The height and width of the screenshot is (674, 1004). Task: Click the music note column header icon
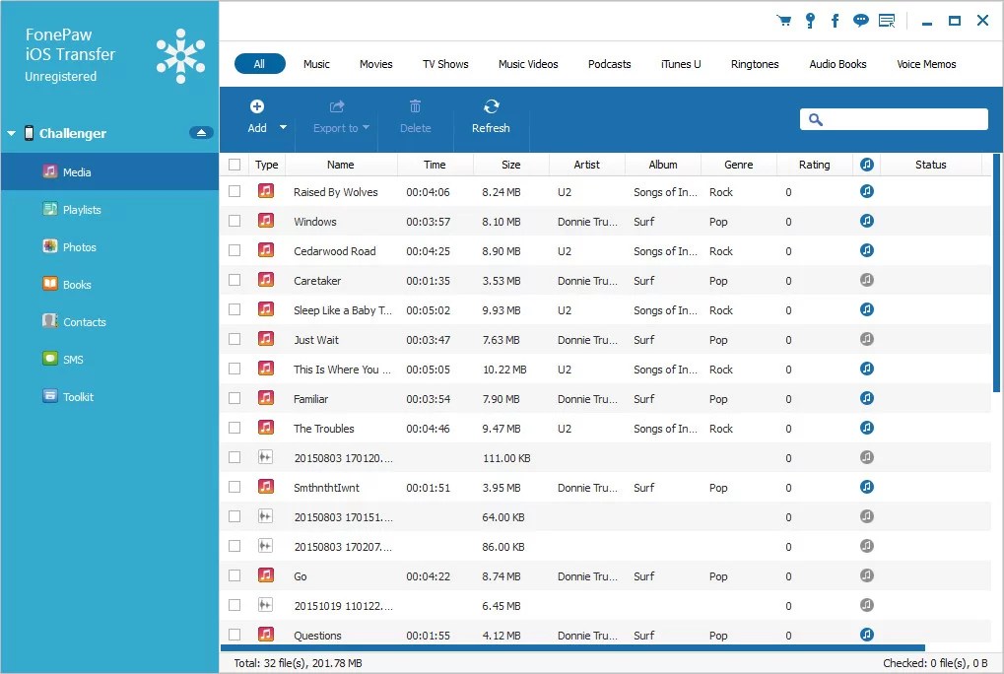pyautogui.click(x=866, y=165)
